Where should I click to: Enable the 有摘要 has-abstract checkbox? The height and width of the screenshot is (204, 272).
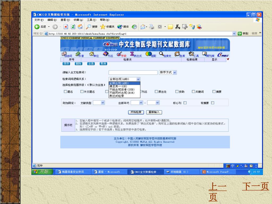click(x=213, y=103)
